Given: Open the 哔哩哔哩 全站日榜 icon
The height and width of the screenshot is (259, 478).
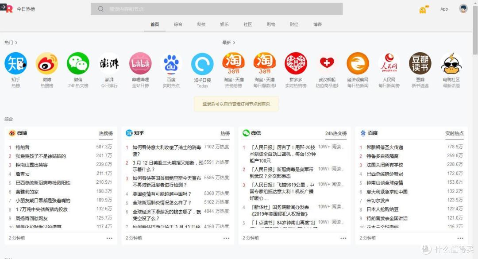Looking at the screenshot, I should [140, 63].
